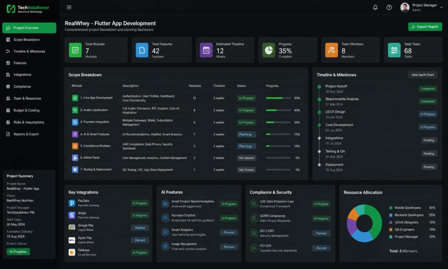
Task: Click the Apple Pay integration icon
Action: pyautogui.click(x=72, y=240)
